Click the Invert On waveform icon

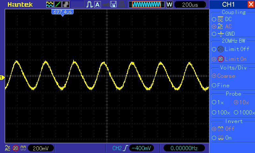pyautogui.click(x=221, y=138)
